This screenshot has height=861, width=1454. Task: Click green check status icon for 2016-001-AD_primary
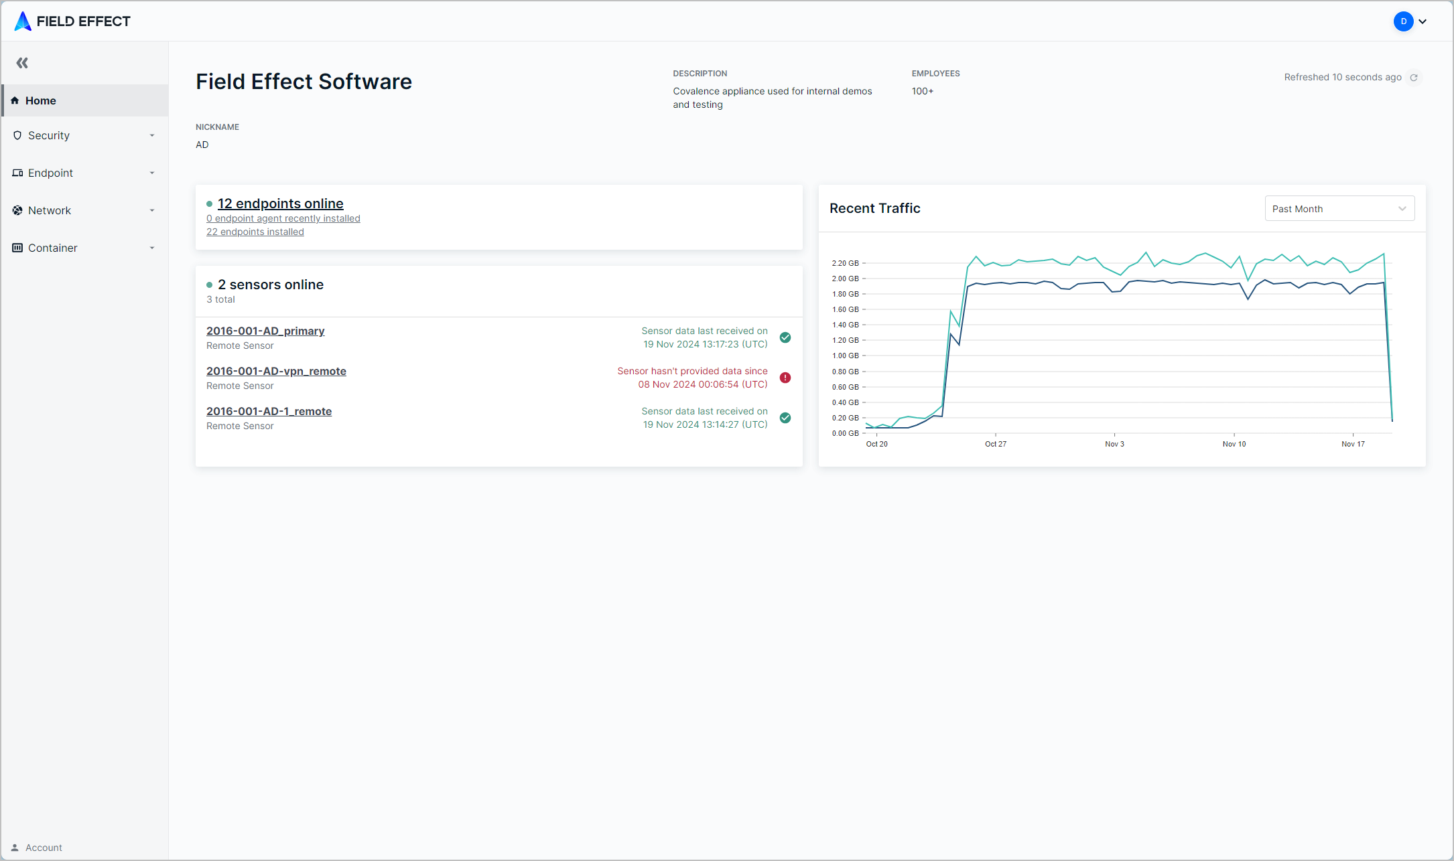point(785,337)
